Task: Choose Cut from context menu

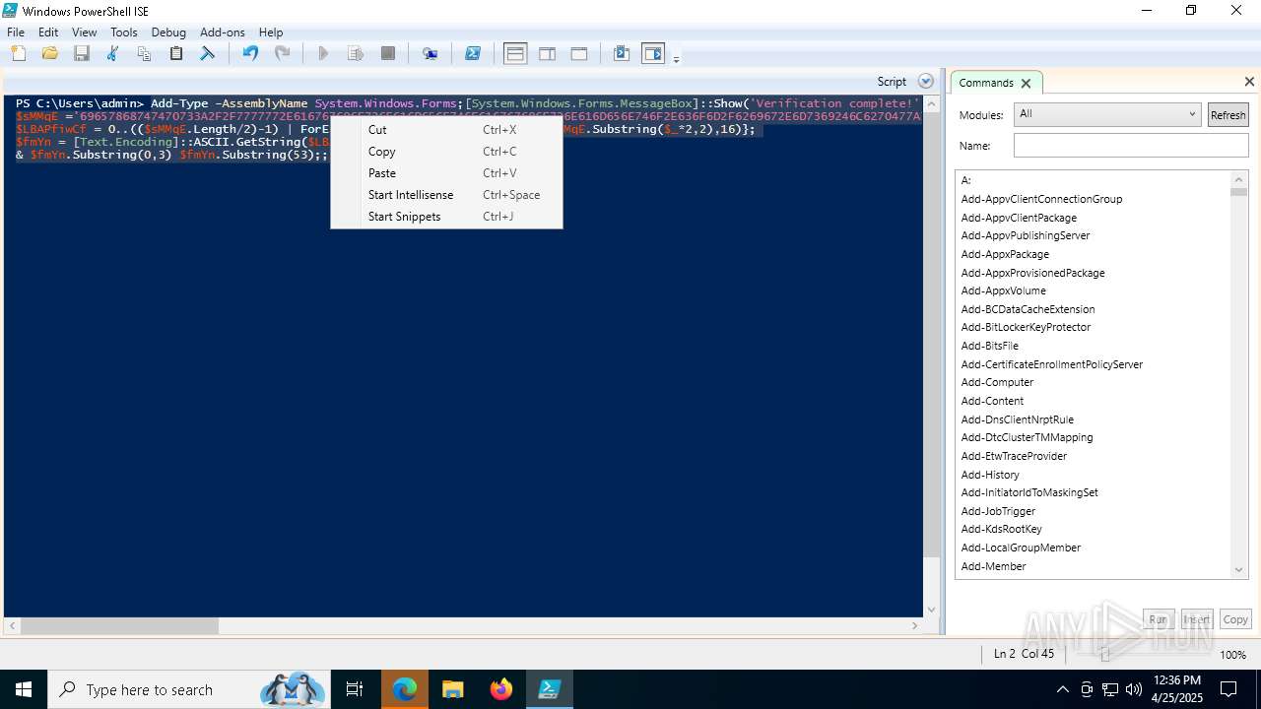Action: (x=446, y=130)
